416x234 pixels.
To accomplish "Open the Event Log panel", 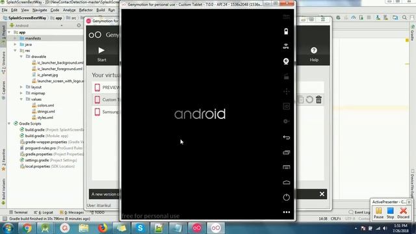I will [359, 213].
